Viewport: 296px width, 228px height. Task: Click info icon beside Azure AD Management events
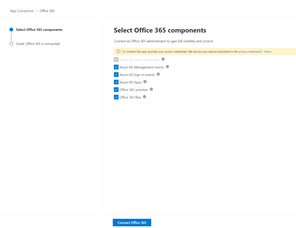click(x=167, y=67)
